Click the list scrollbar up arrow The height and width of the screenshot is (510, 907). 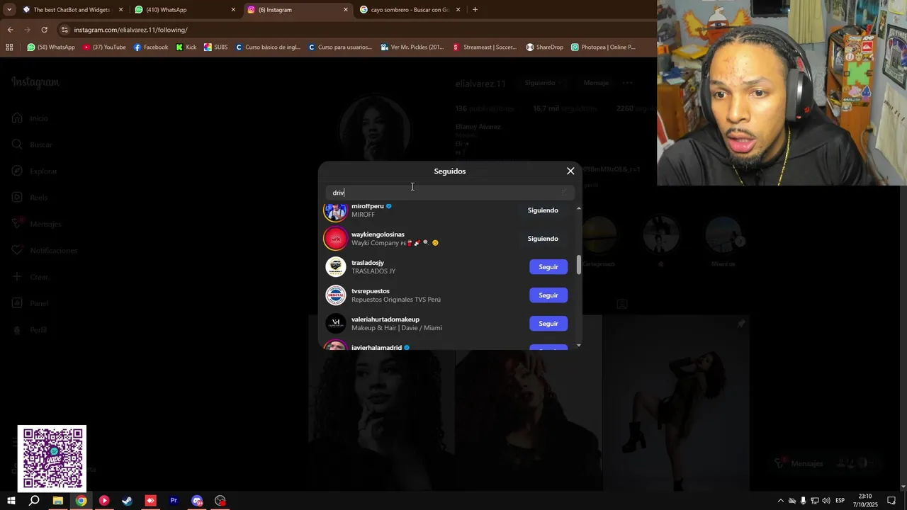[579, 208]
